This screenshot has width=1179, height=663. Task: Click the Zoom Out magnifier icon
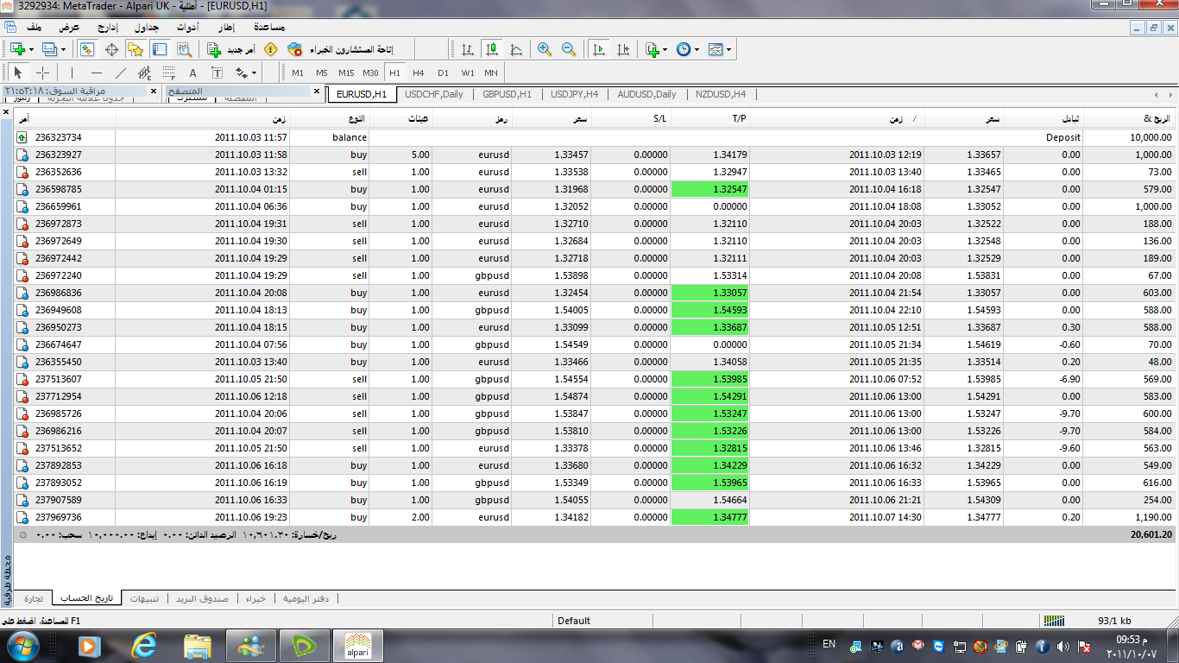[x=568, y=49]
